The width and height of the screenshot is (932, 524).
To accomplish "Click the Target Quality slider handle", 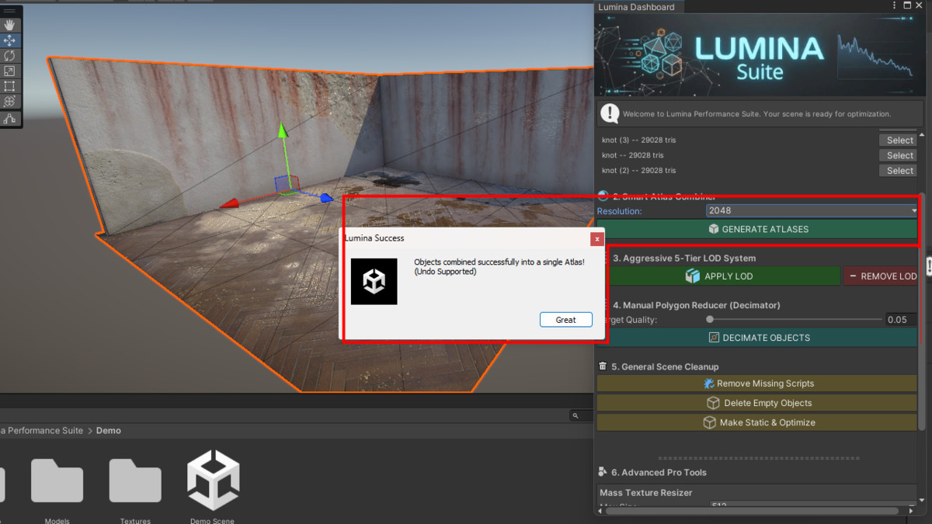I will [710, 319].
